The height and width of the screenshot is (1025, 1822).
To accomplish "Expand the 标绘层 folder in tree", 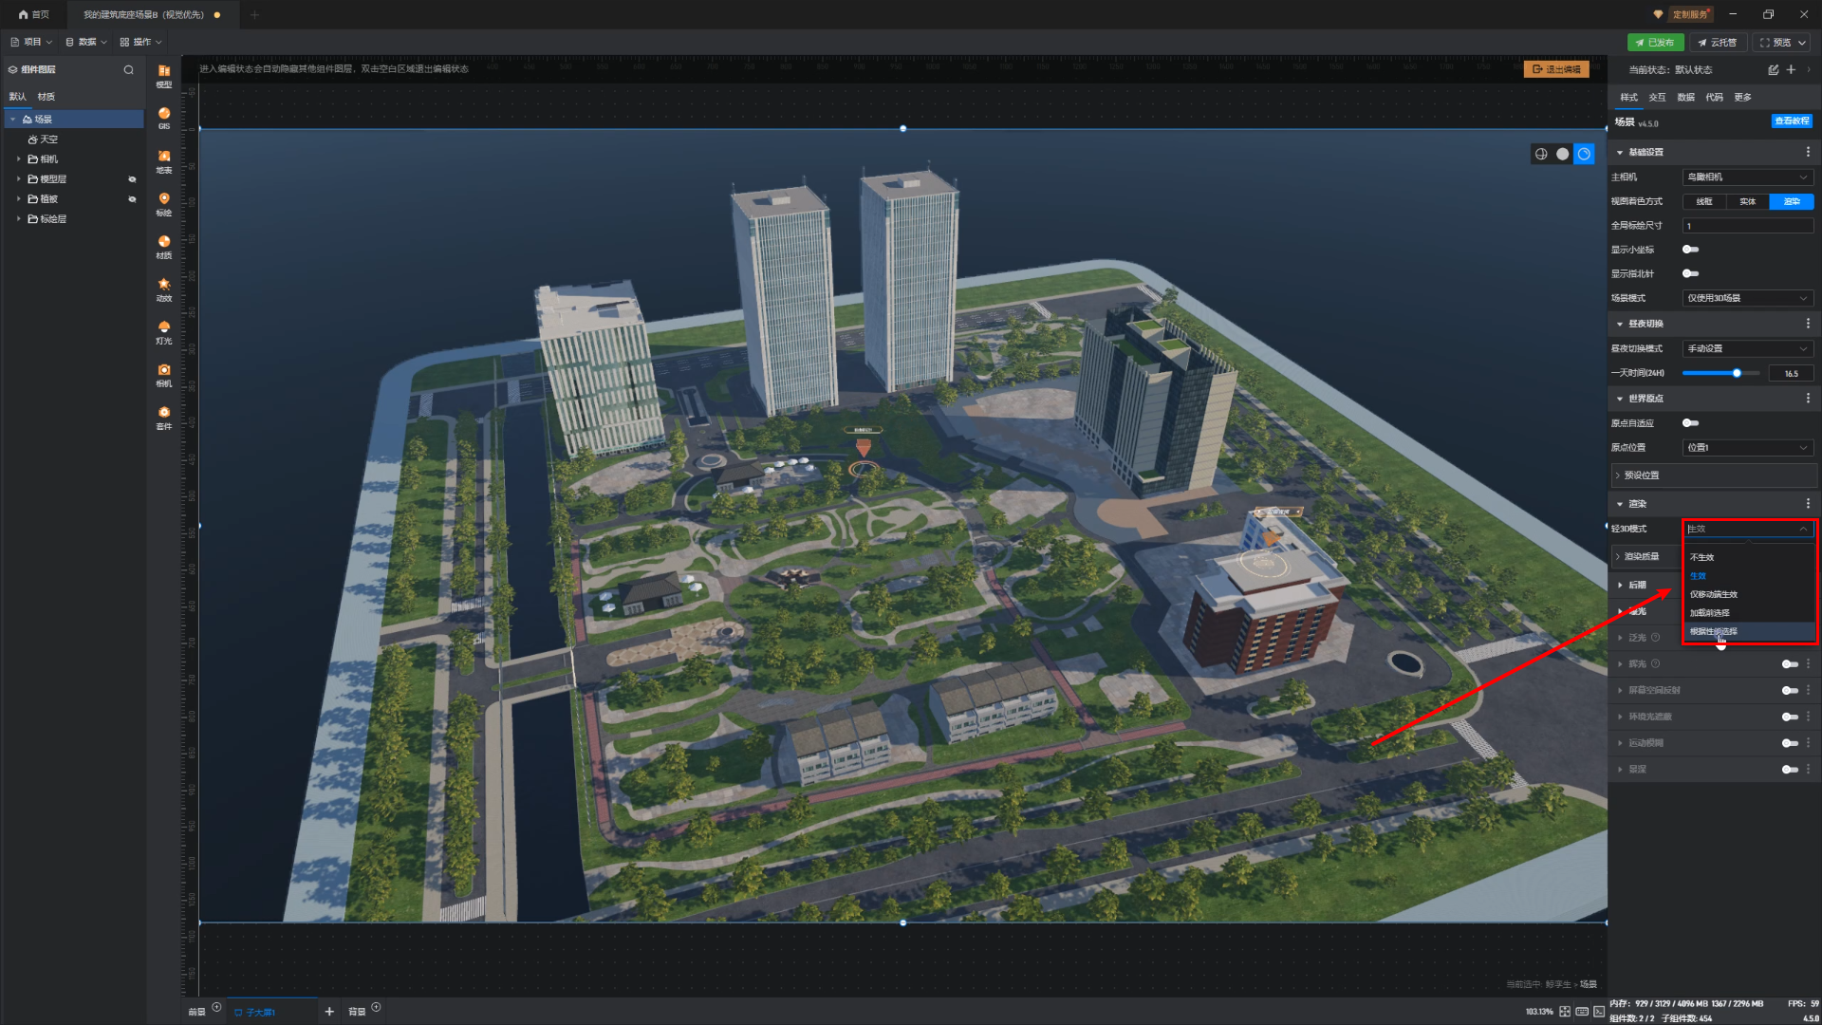I will (x=18, y=219).
